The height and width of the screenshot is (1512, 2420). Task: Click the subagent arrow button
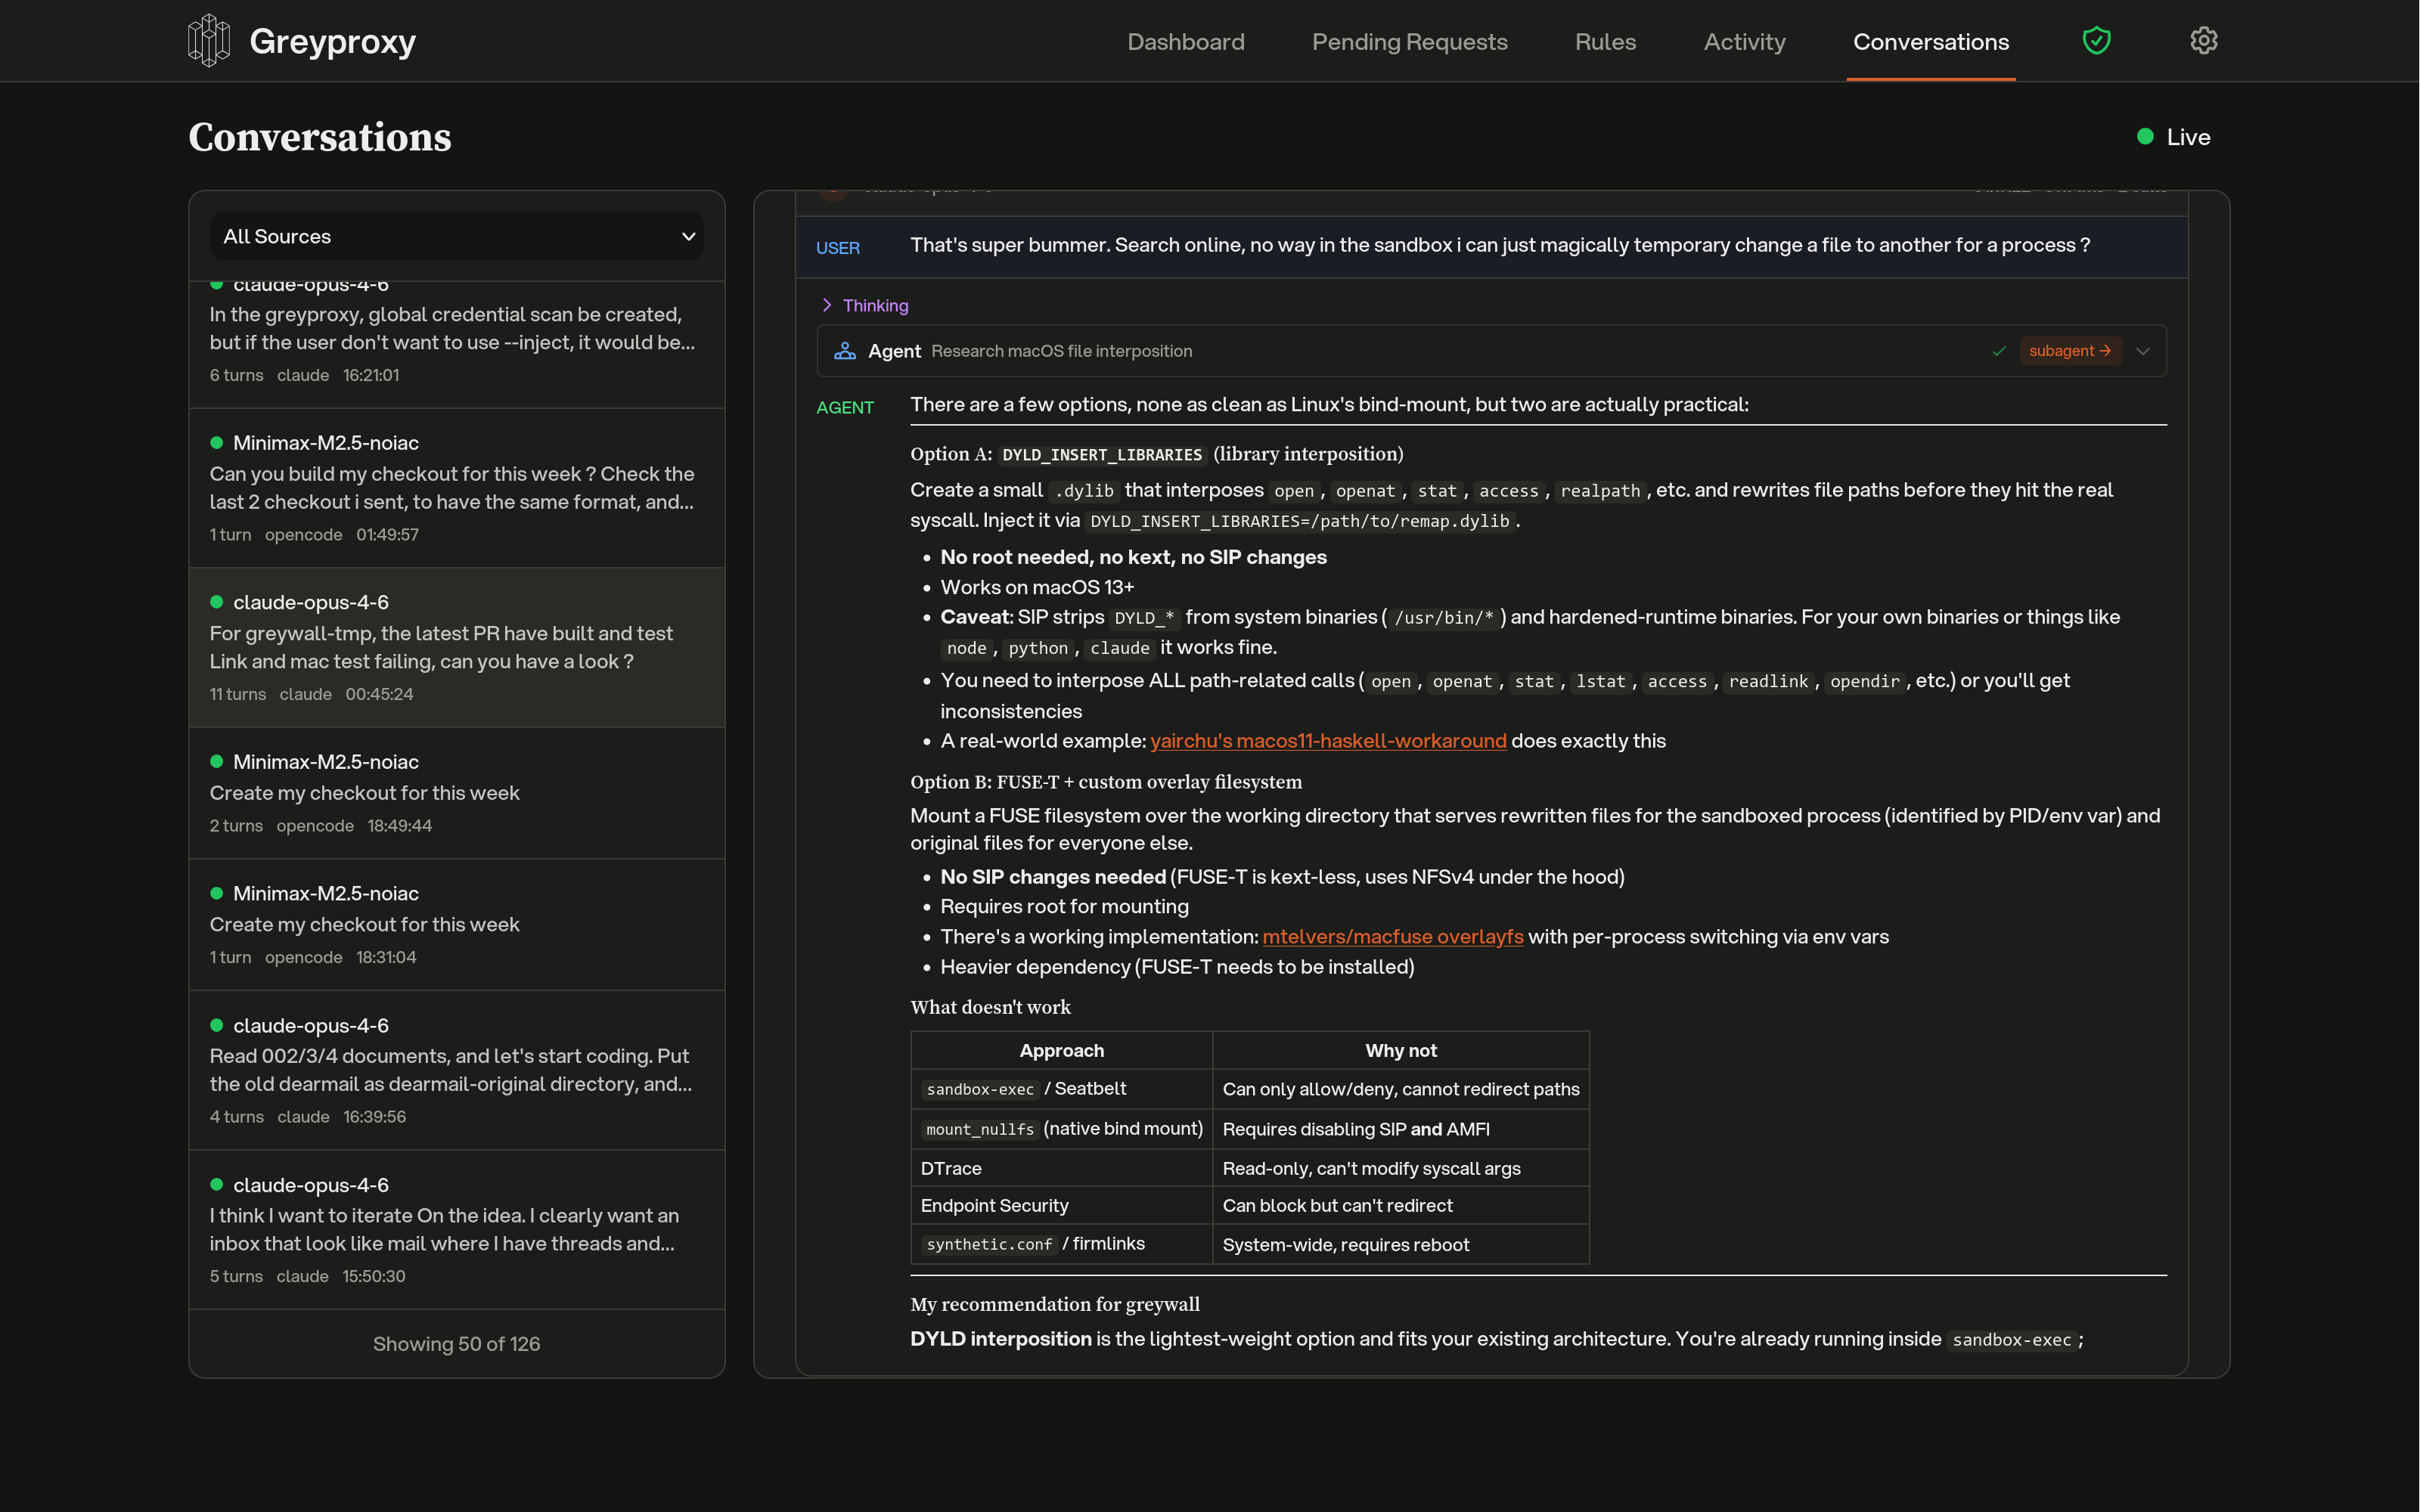tap(2069, 351)
